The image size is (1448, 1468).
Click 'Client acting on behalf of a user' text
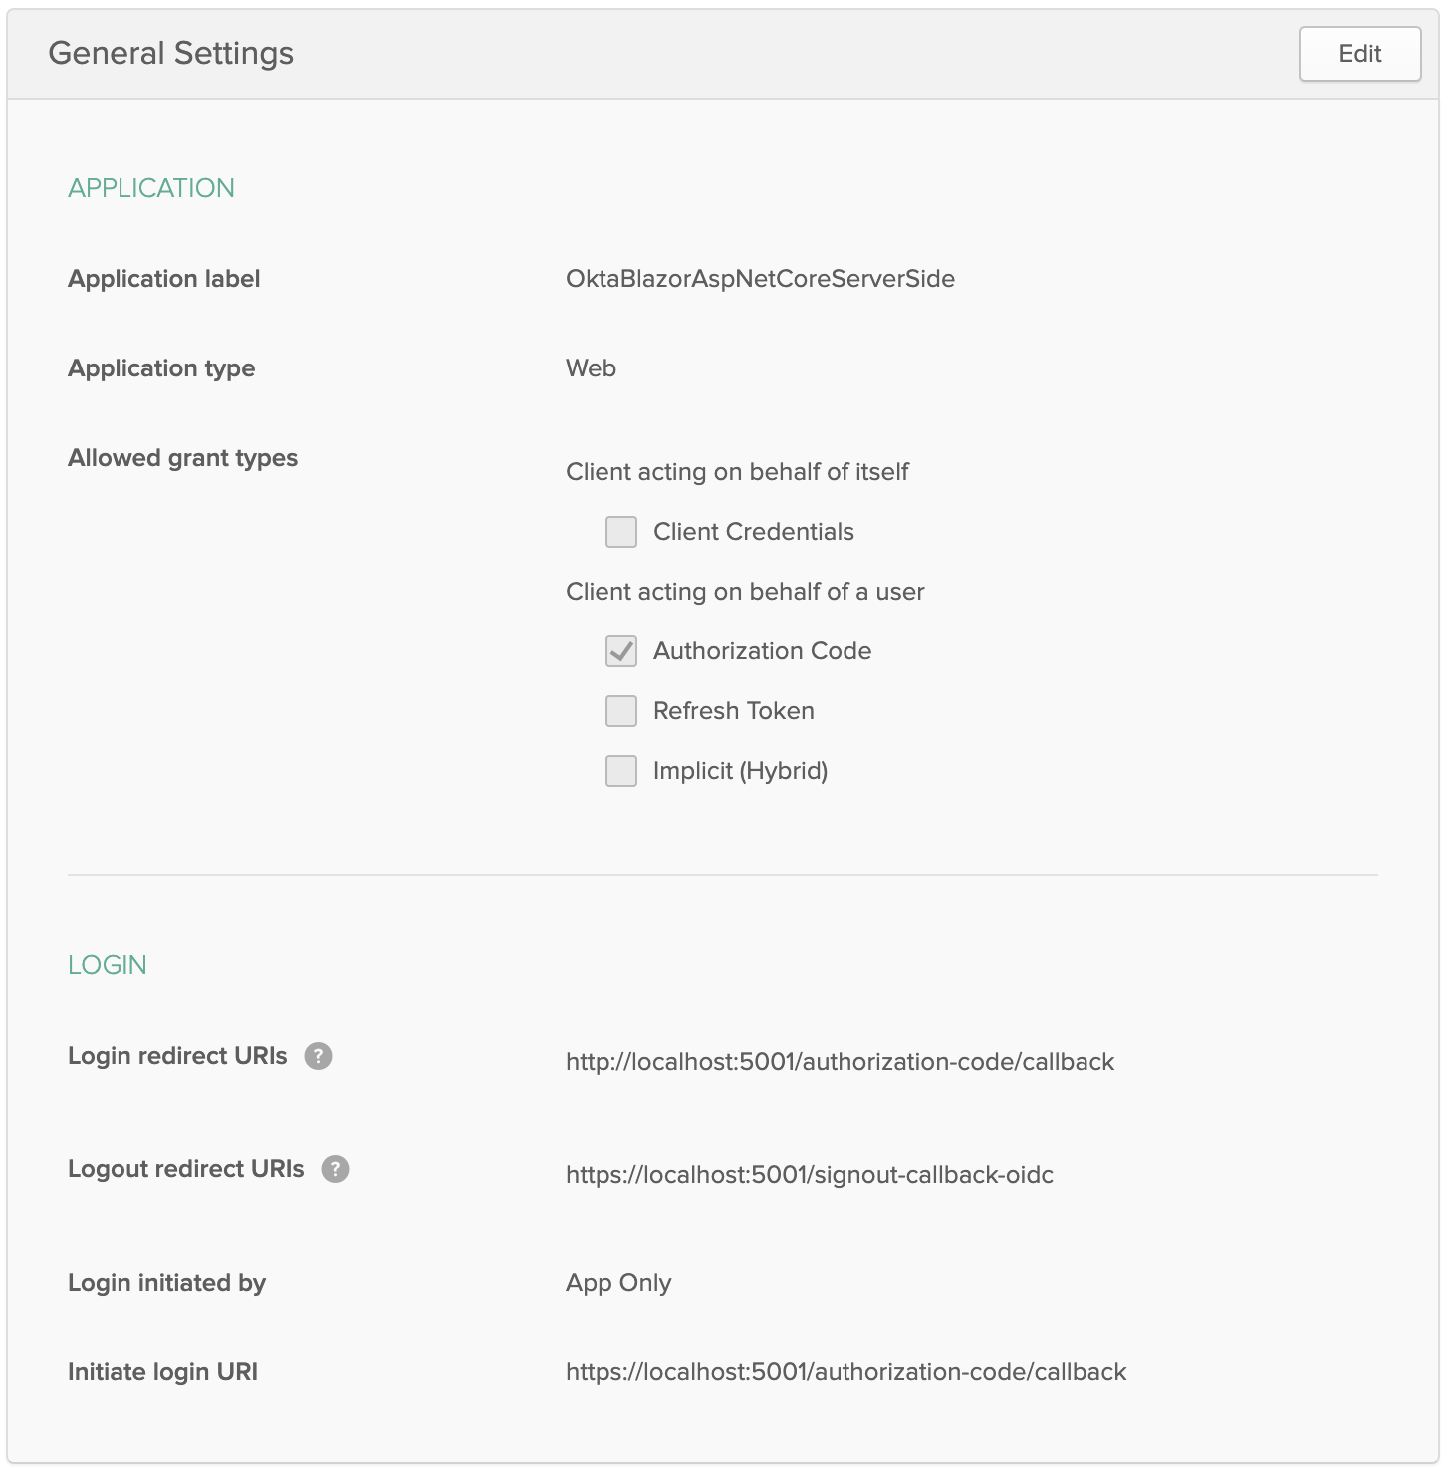click(x=745, y=592)
